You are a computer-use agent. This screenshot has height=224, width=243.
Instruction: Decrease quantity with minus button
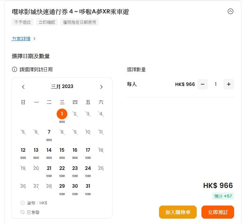pyautogui.click(x=203, y=84)
